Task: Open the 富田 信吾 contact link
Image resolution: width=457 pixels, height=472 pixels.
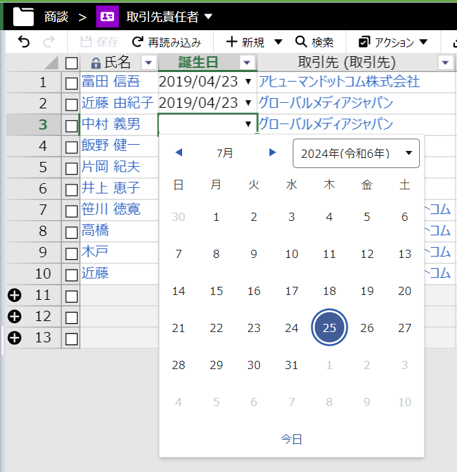Action: pyautogui.click(x=111, y=82)
